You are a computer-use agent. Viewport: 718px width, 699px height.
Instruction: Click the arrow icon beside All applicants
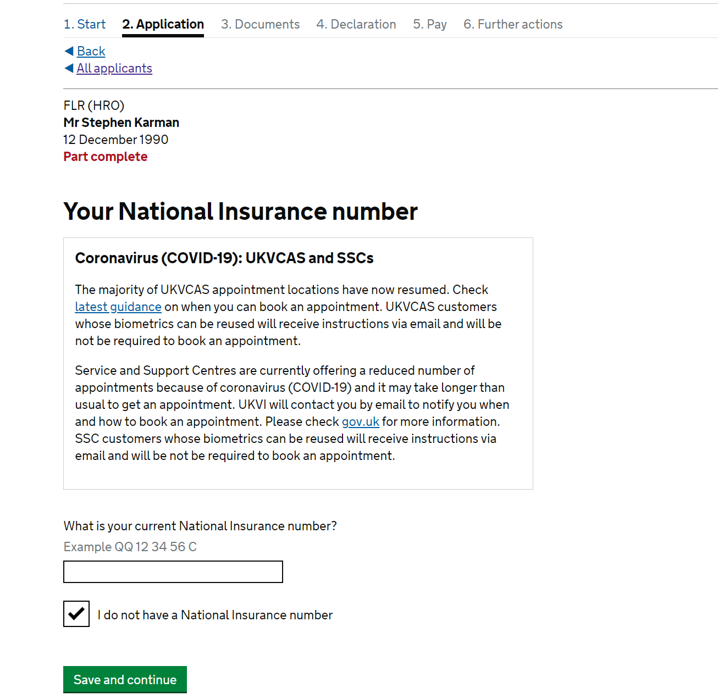69,68
